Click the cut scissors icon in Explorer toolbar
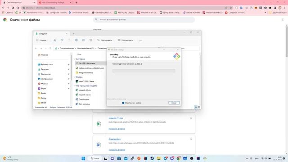Viewport: 288px width, 162px height. 55,40
